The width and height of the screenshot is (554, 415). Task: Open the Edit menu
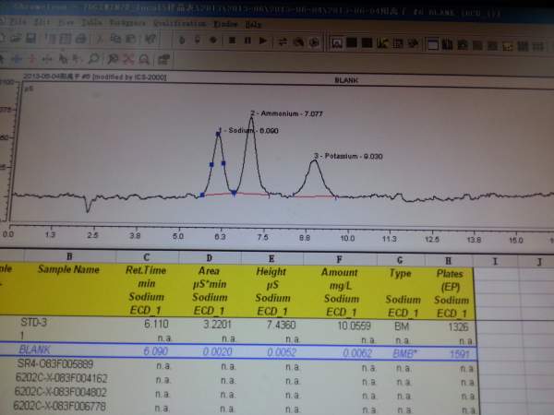pos(42,23)
